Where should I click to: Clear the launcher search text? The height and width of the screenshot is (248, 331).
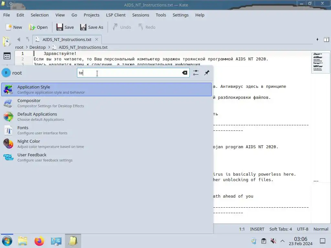[185, 73]
